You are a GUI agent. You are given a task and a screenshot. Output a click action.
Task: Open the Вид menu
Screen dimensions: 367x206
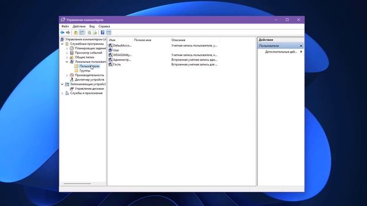(92, 26)
